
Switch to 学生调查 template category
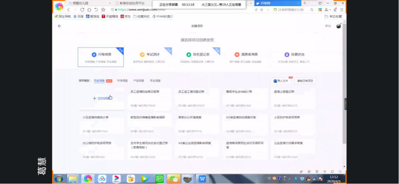coord(155,81)
